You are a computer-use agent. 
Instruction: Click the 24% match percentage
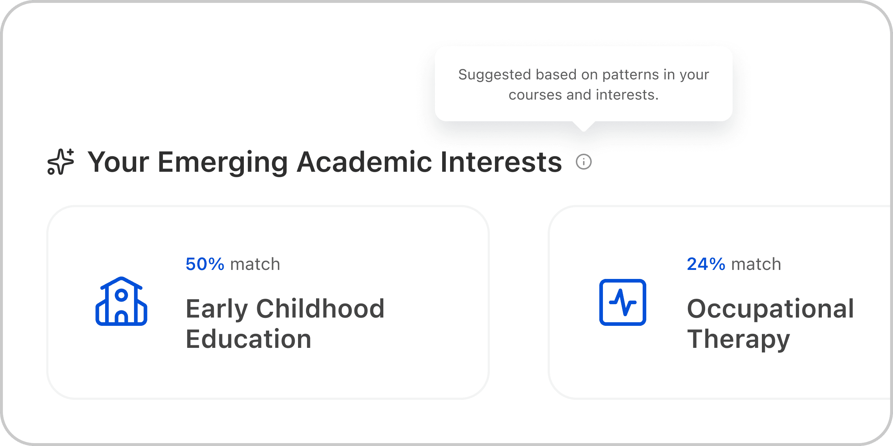click(x=706, y=264)
